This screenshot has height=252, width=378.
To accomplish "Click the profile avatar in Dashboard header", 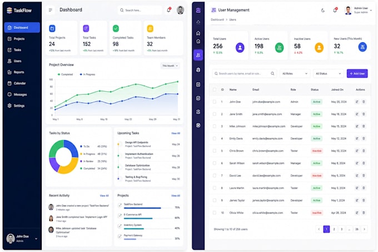I will 180,10.
